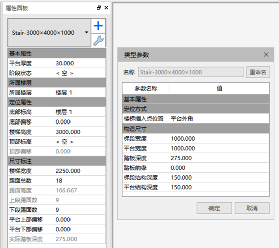This screenshot has height=248, width=279.
Task: Open type parameters with wrench icon
Action: point(98,41)
